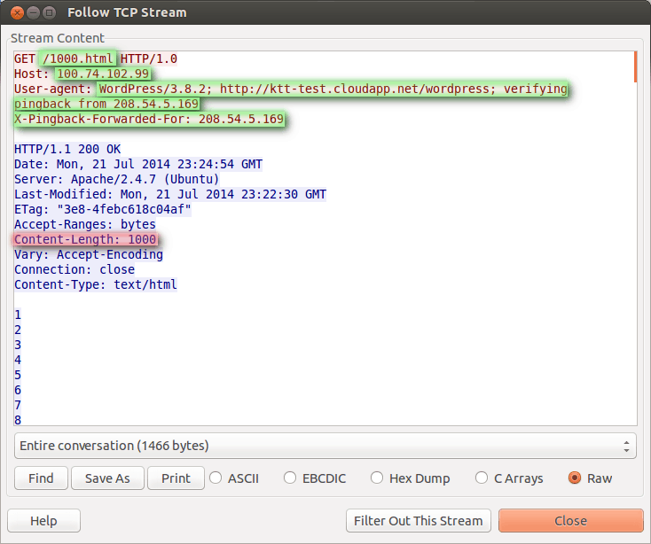Click 'pingback from 208.54.5.169' text
The image size is (651, 544).
point(106,104)
